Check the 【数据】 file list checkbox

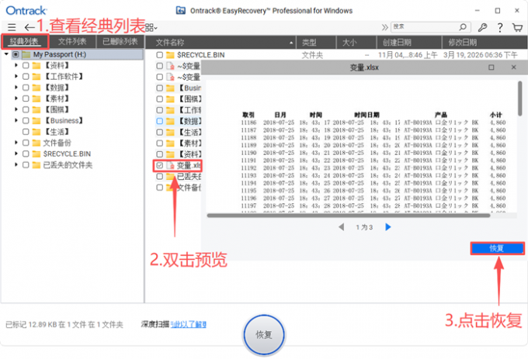tap(160, 121)
